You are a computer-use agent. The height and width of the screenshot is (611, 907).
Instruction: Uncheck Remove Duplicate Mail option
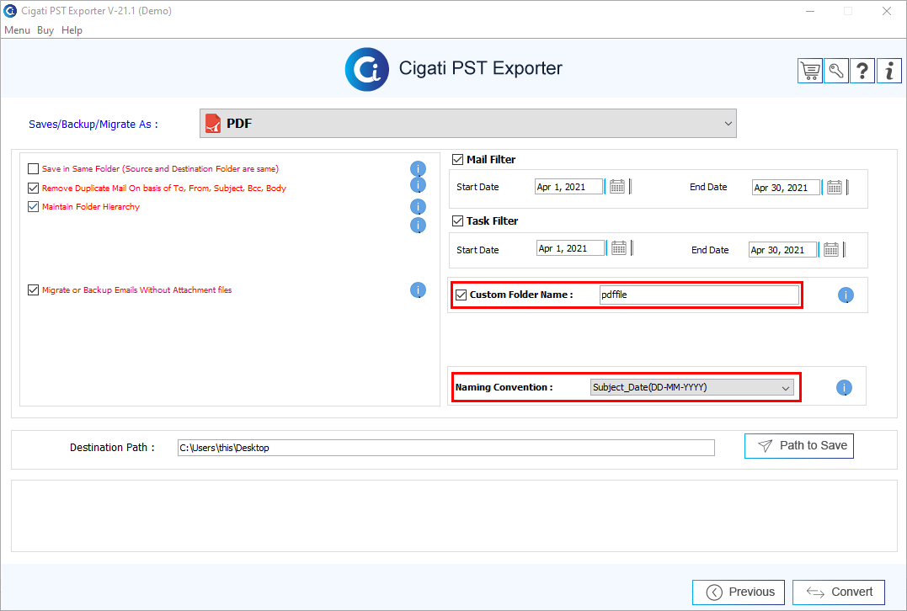pyautogui.click(x=33, y=188)
